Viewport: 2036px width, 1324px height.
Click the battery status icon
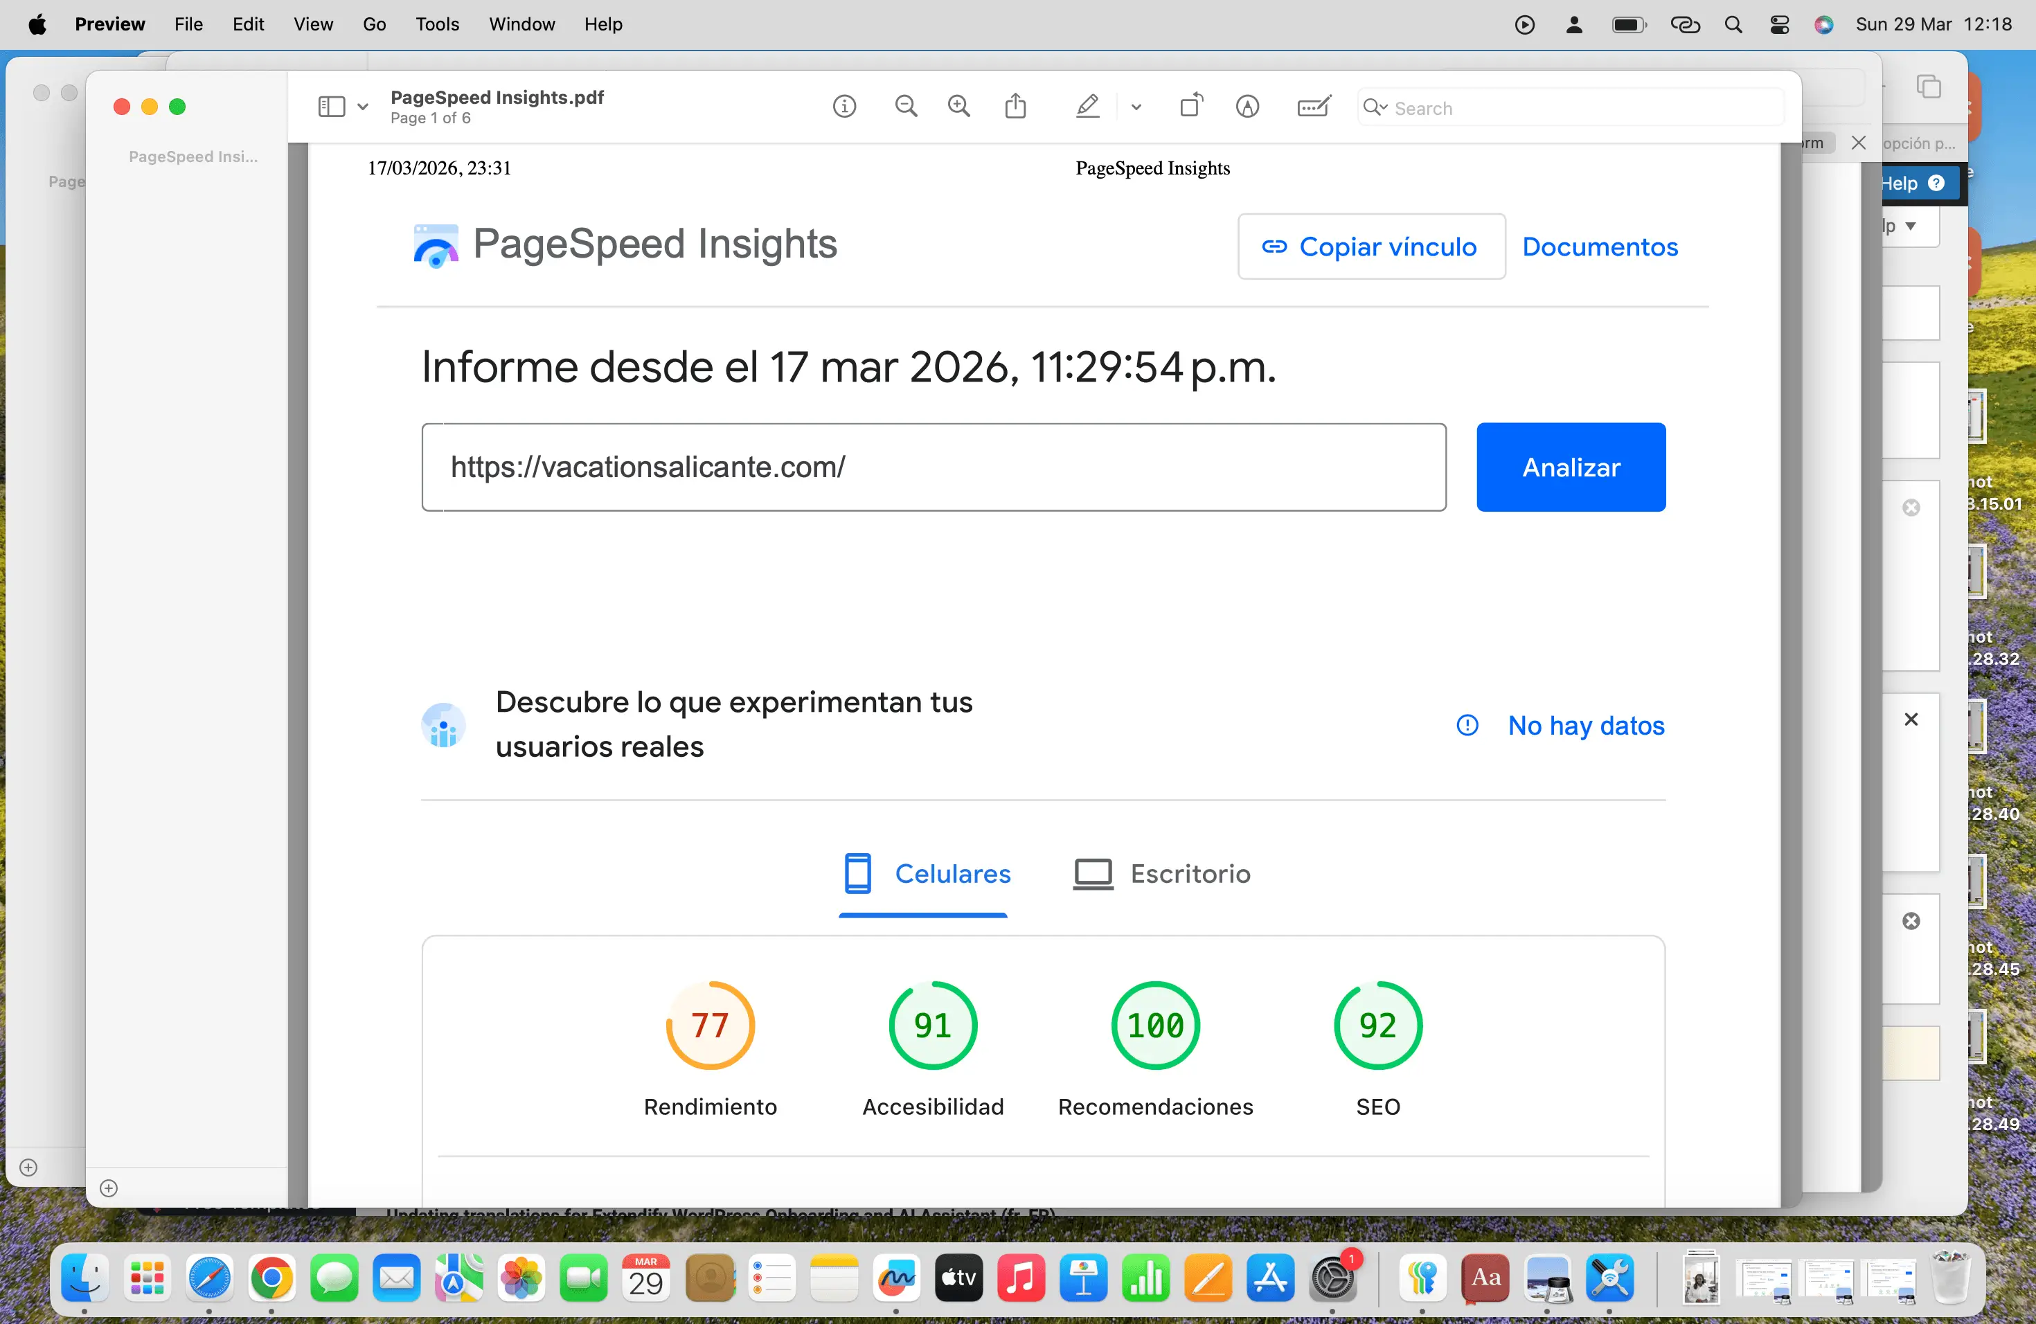pyautogui.click(x=1629, y=24)
